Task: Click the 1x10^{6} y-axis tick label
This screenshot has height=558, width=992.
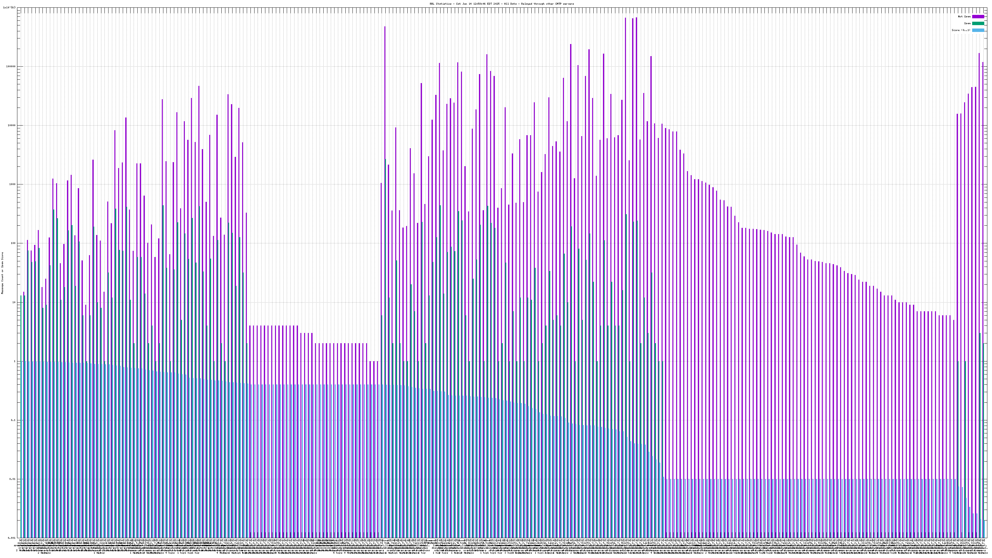Action: coord(9,7)
